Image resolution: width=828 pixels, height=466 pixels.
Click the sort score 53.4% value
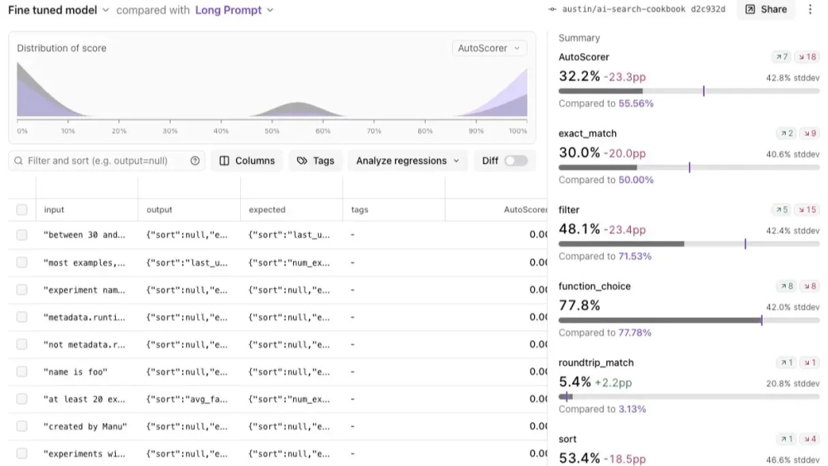580,458
